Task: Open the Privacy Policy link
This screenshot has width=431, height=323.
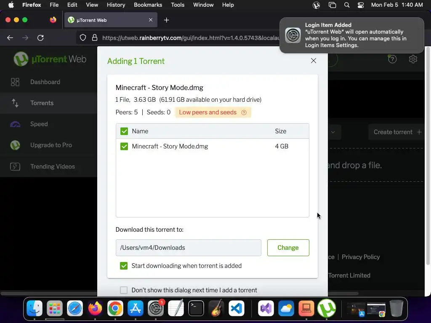Action: [x=361, y=257]
